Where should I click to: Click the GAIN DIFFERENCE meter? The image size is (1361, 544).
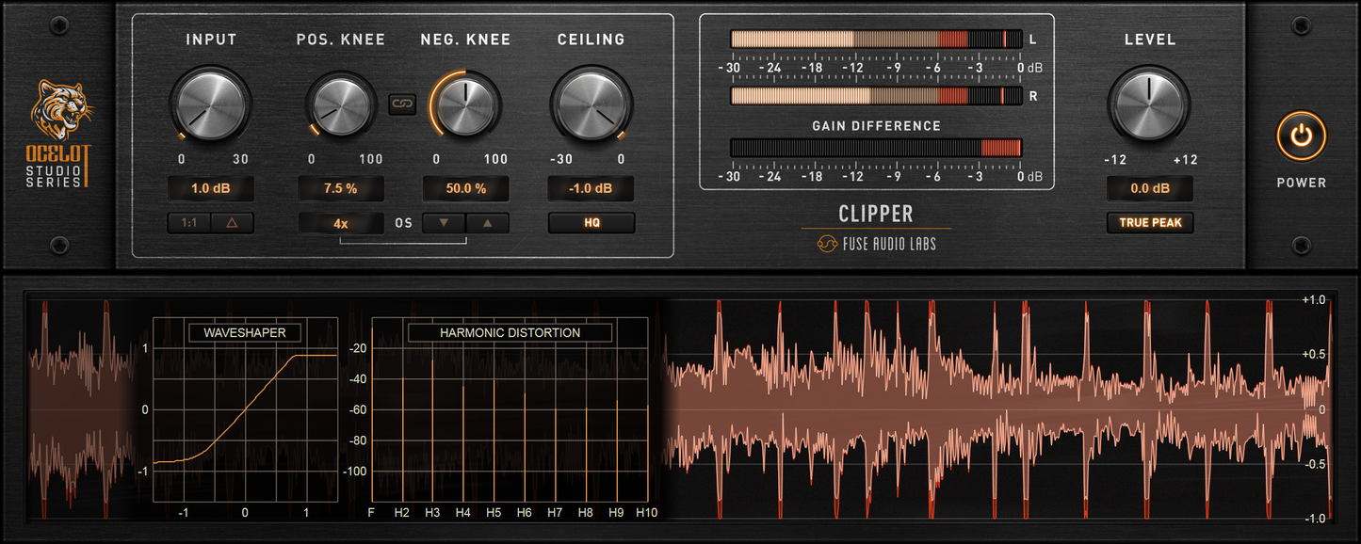(876, 147)
